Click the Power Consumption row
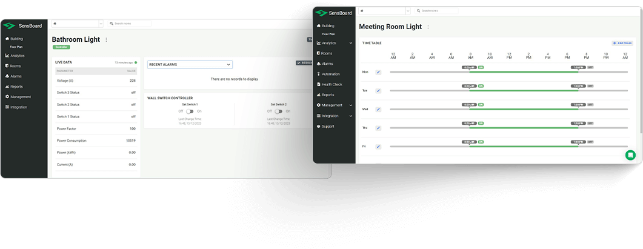The height and width of the screenshot is (249, 643). (x=96, y=141)
